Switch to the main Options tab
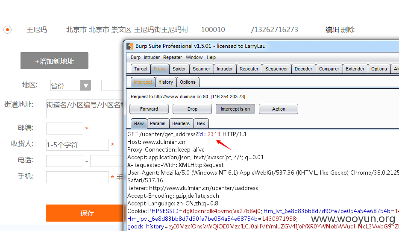This screenshot has width=399, height=231. tap(379, 69)
